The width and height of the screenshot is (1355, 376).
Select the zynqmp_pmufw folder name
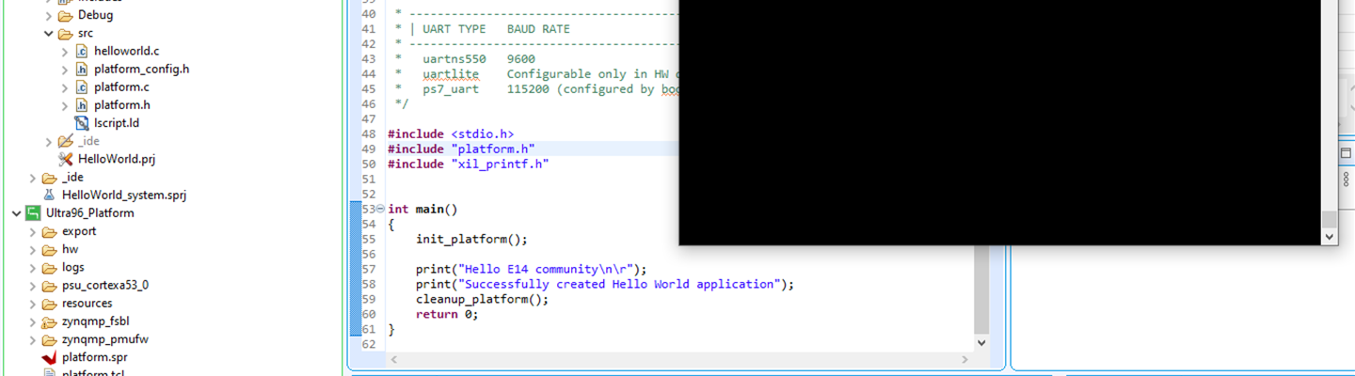[x=105, y=339]
